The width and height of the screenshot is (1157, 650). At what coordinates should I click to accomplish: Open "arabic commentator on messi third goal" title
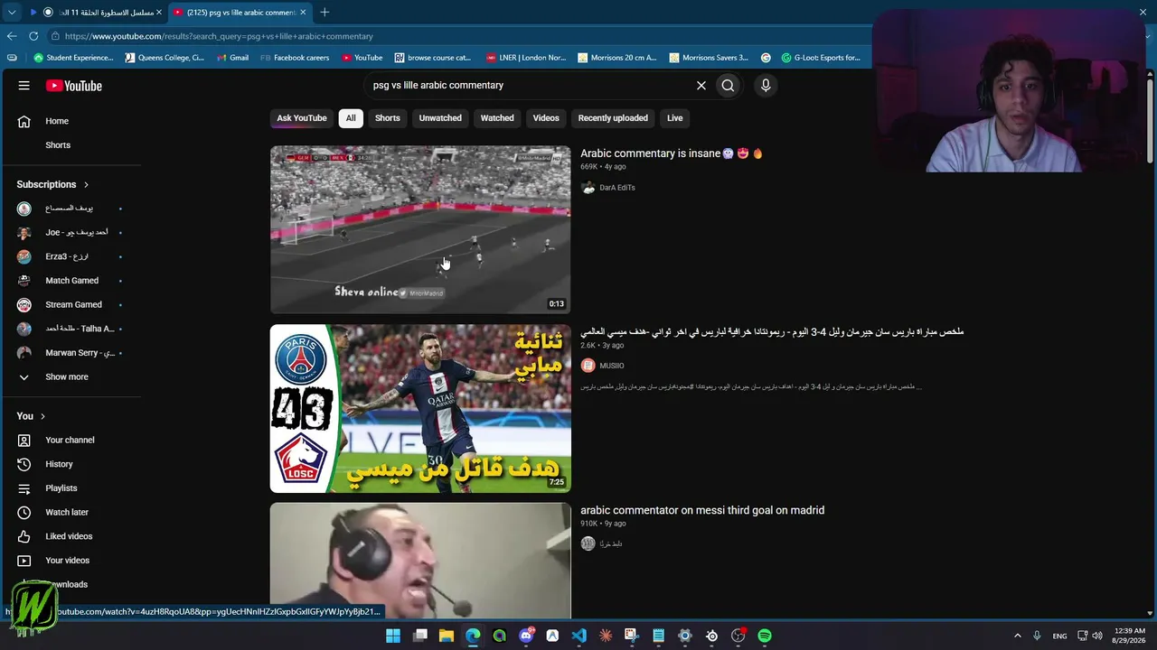[x=702, y=510]
